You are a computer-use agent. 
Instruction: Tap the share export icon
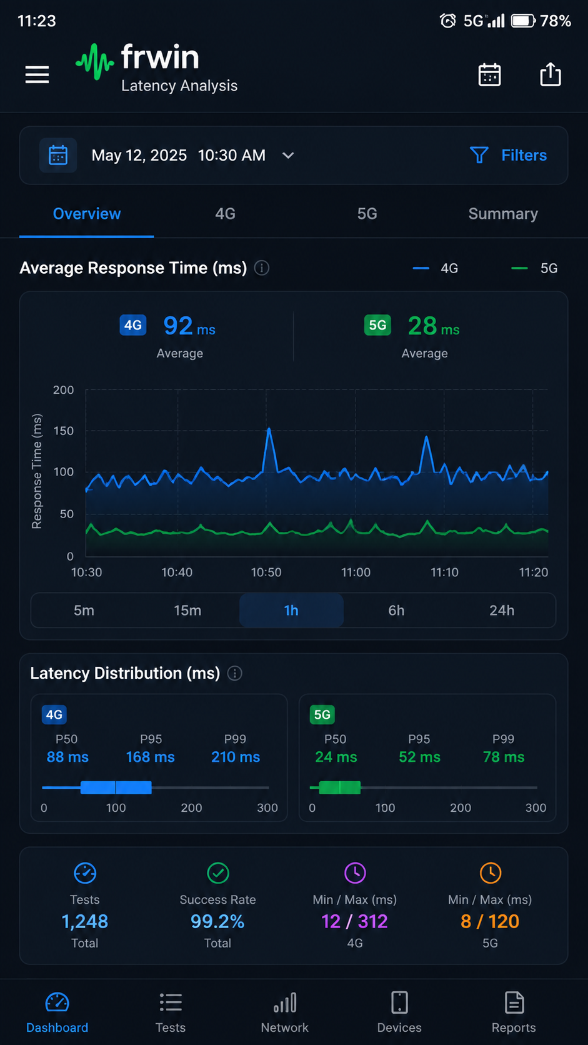click(x=551, y=74)
